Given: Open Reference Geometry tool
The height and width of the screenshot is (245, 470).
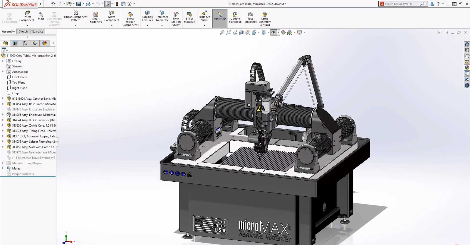Looking at the screenshot, I should pyautogui.click(x=162, y=16).
